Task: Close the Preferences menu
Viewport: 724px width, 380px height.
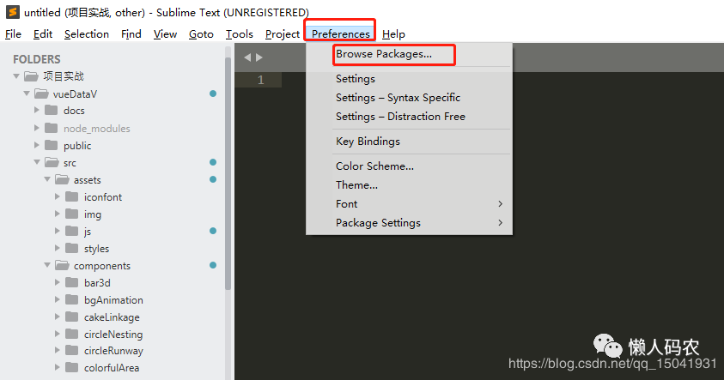Action: 340,34
